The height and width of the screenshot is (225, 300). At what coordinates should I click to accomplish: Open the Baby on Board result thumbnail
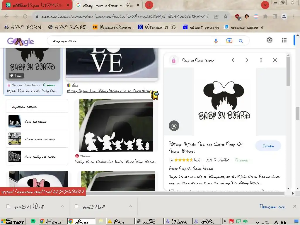coord(33,64)
